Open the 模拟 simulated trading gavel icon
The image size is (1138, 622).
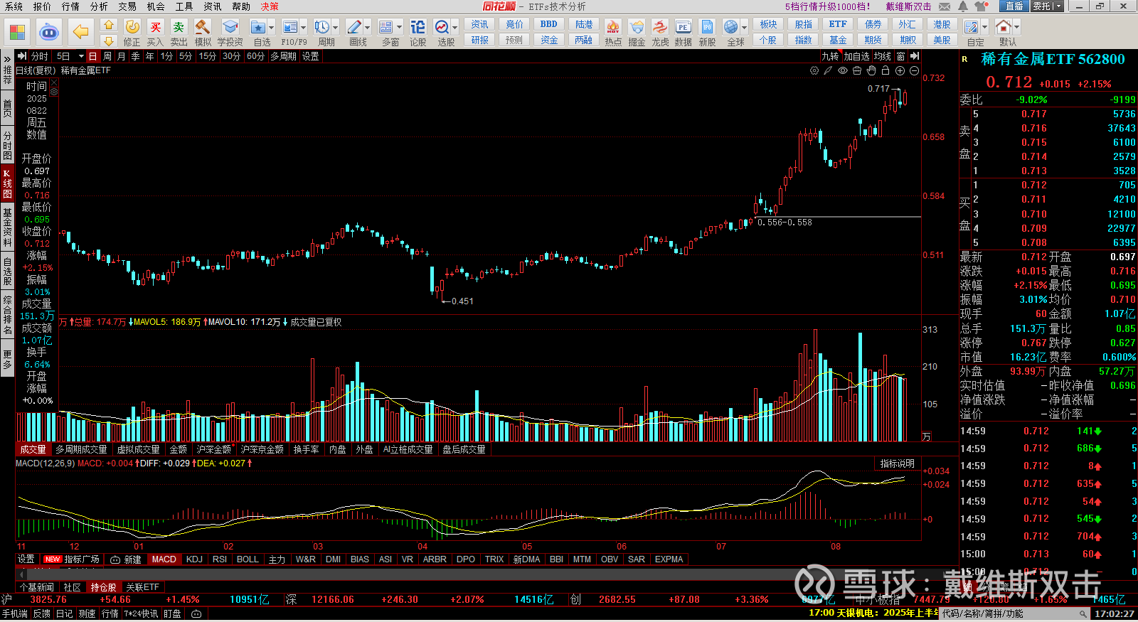tap(203, 33)
